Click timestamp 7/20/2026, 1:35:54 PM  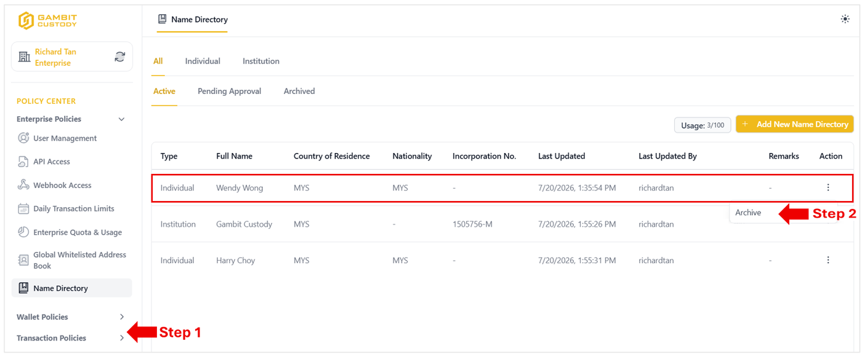(577, 188)
